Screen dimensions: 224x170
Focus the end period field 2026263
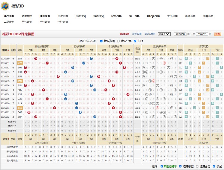click(x=202, y=34)
